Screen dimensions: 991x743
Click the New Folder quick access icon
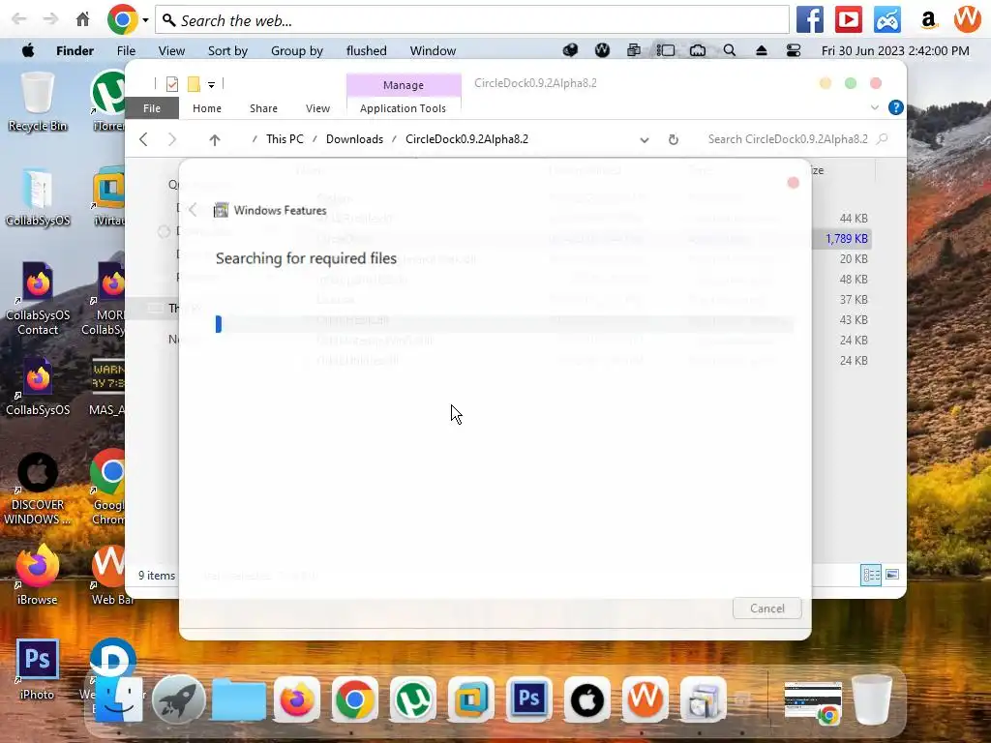[x=194, y=83]
